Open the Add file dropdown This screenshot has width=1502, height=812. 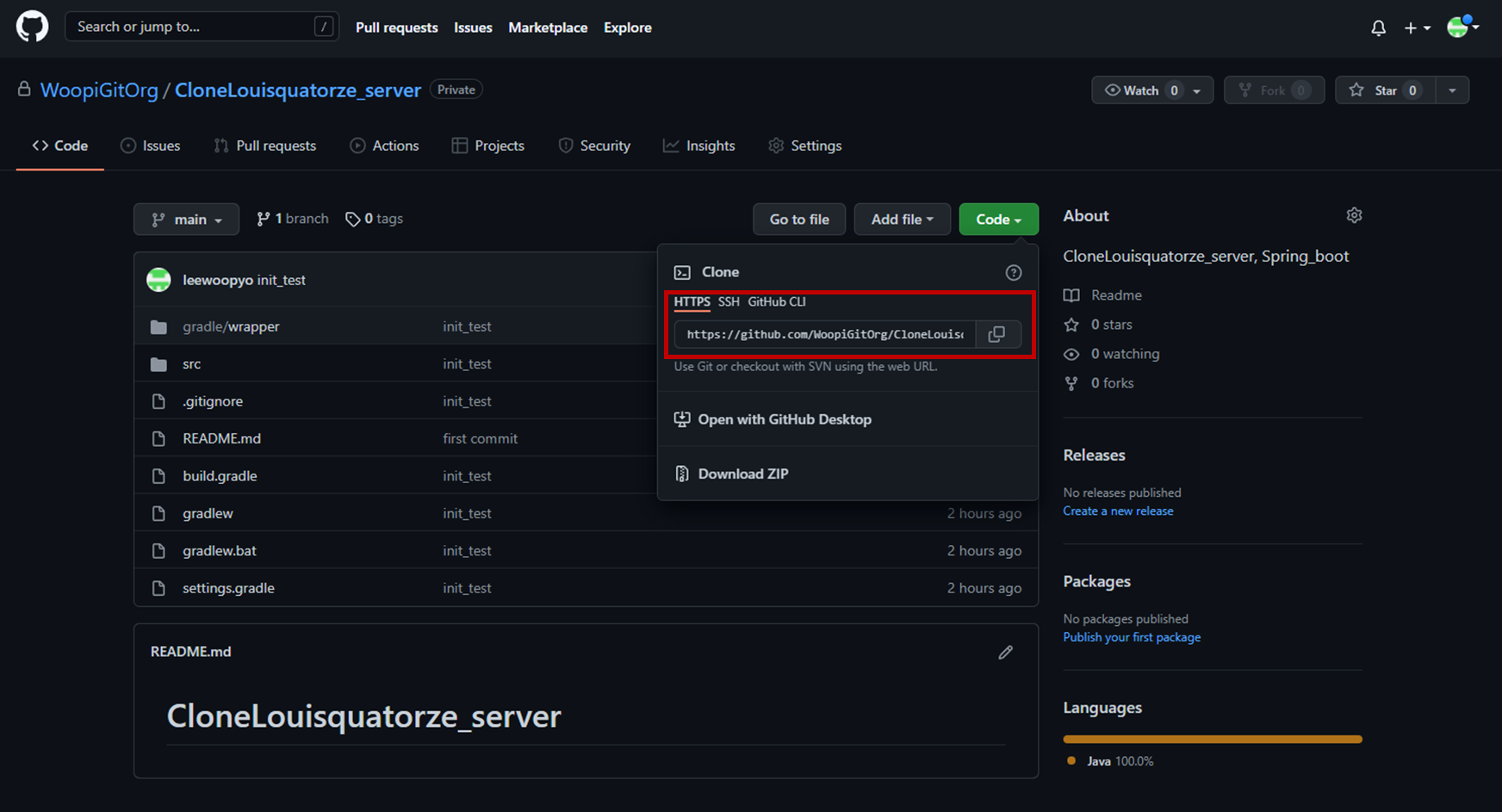pyautogui.click(x=902, y=220)
